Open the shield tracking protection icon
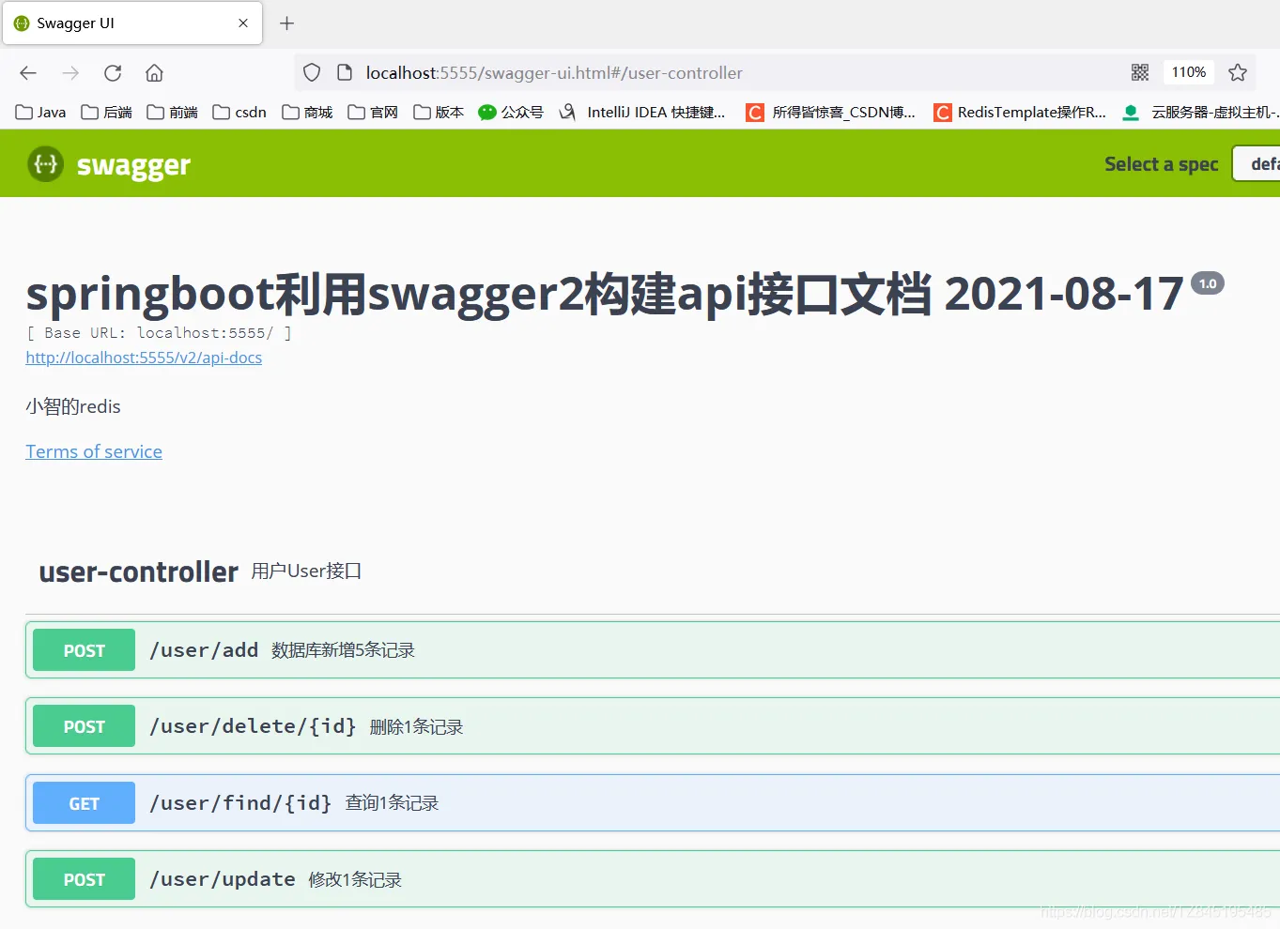 [x=313, y=72]
